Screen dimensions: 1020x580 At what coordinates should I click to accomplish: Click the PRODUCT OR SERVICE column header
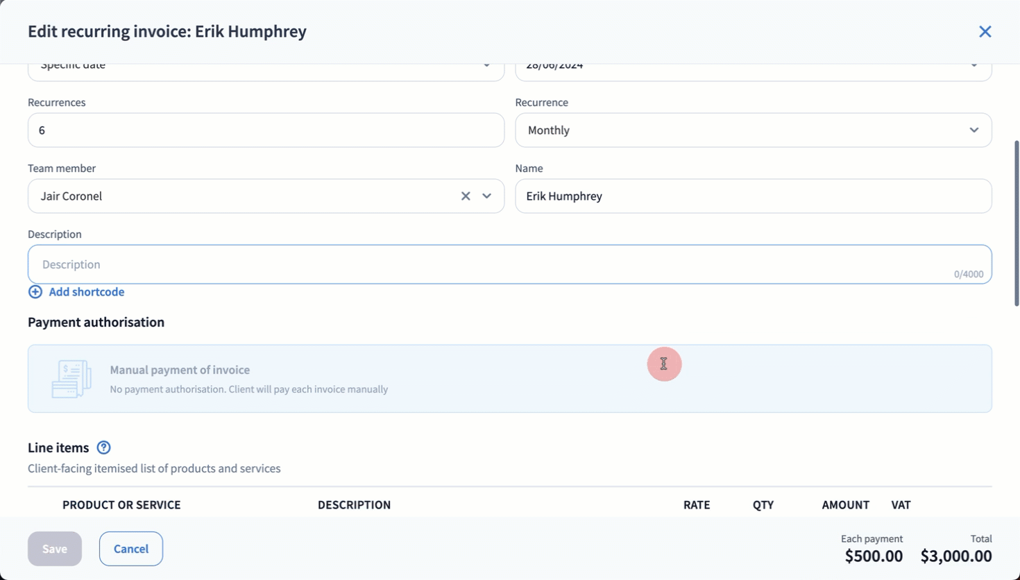[121, 505]
